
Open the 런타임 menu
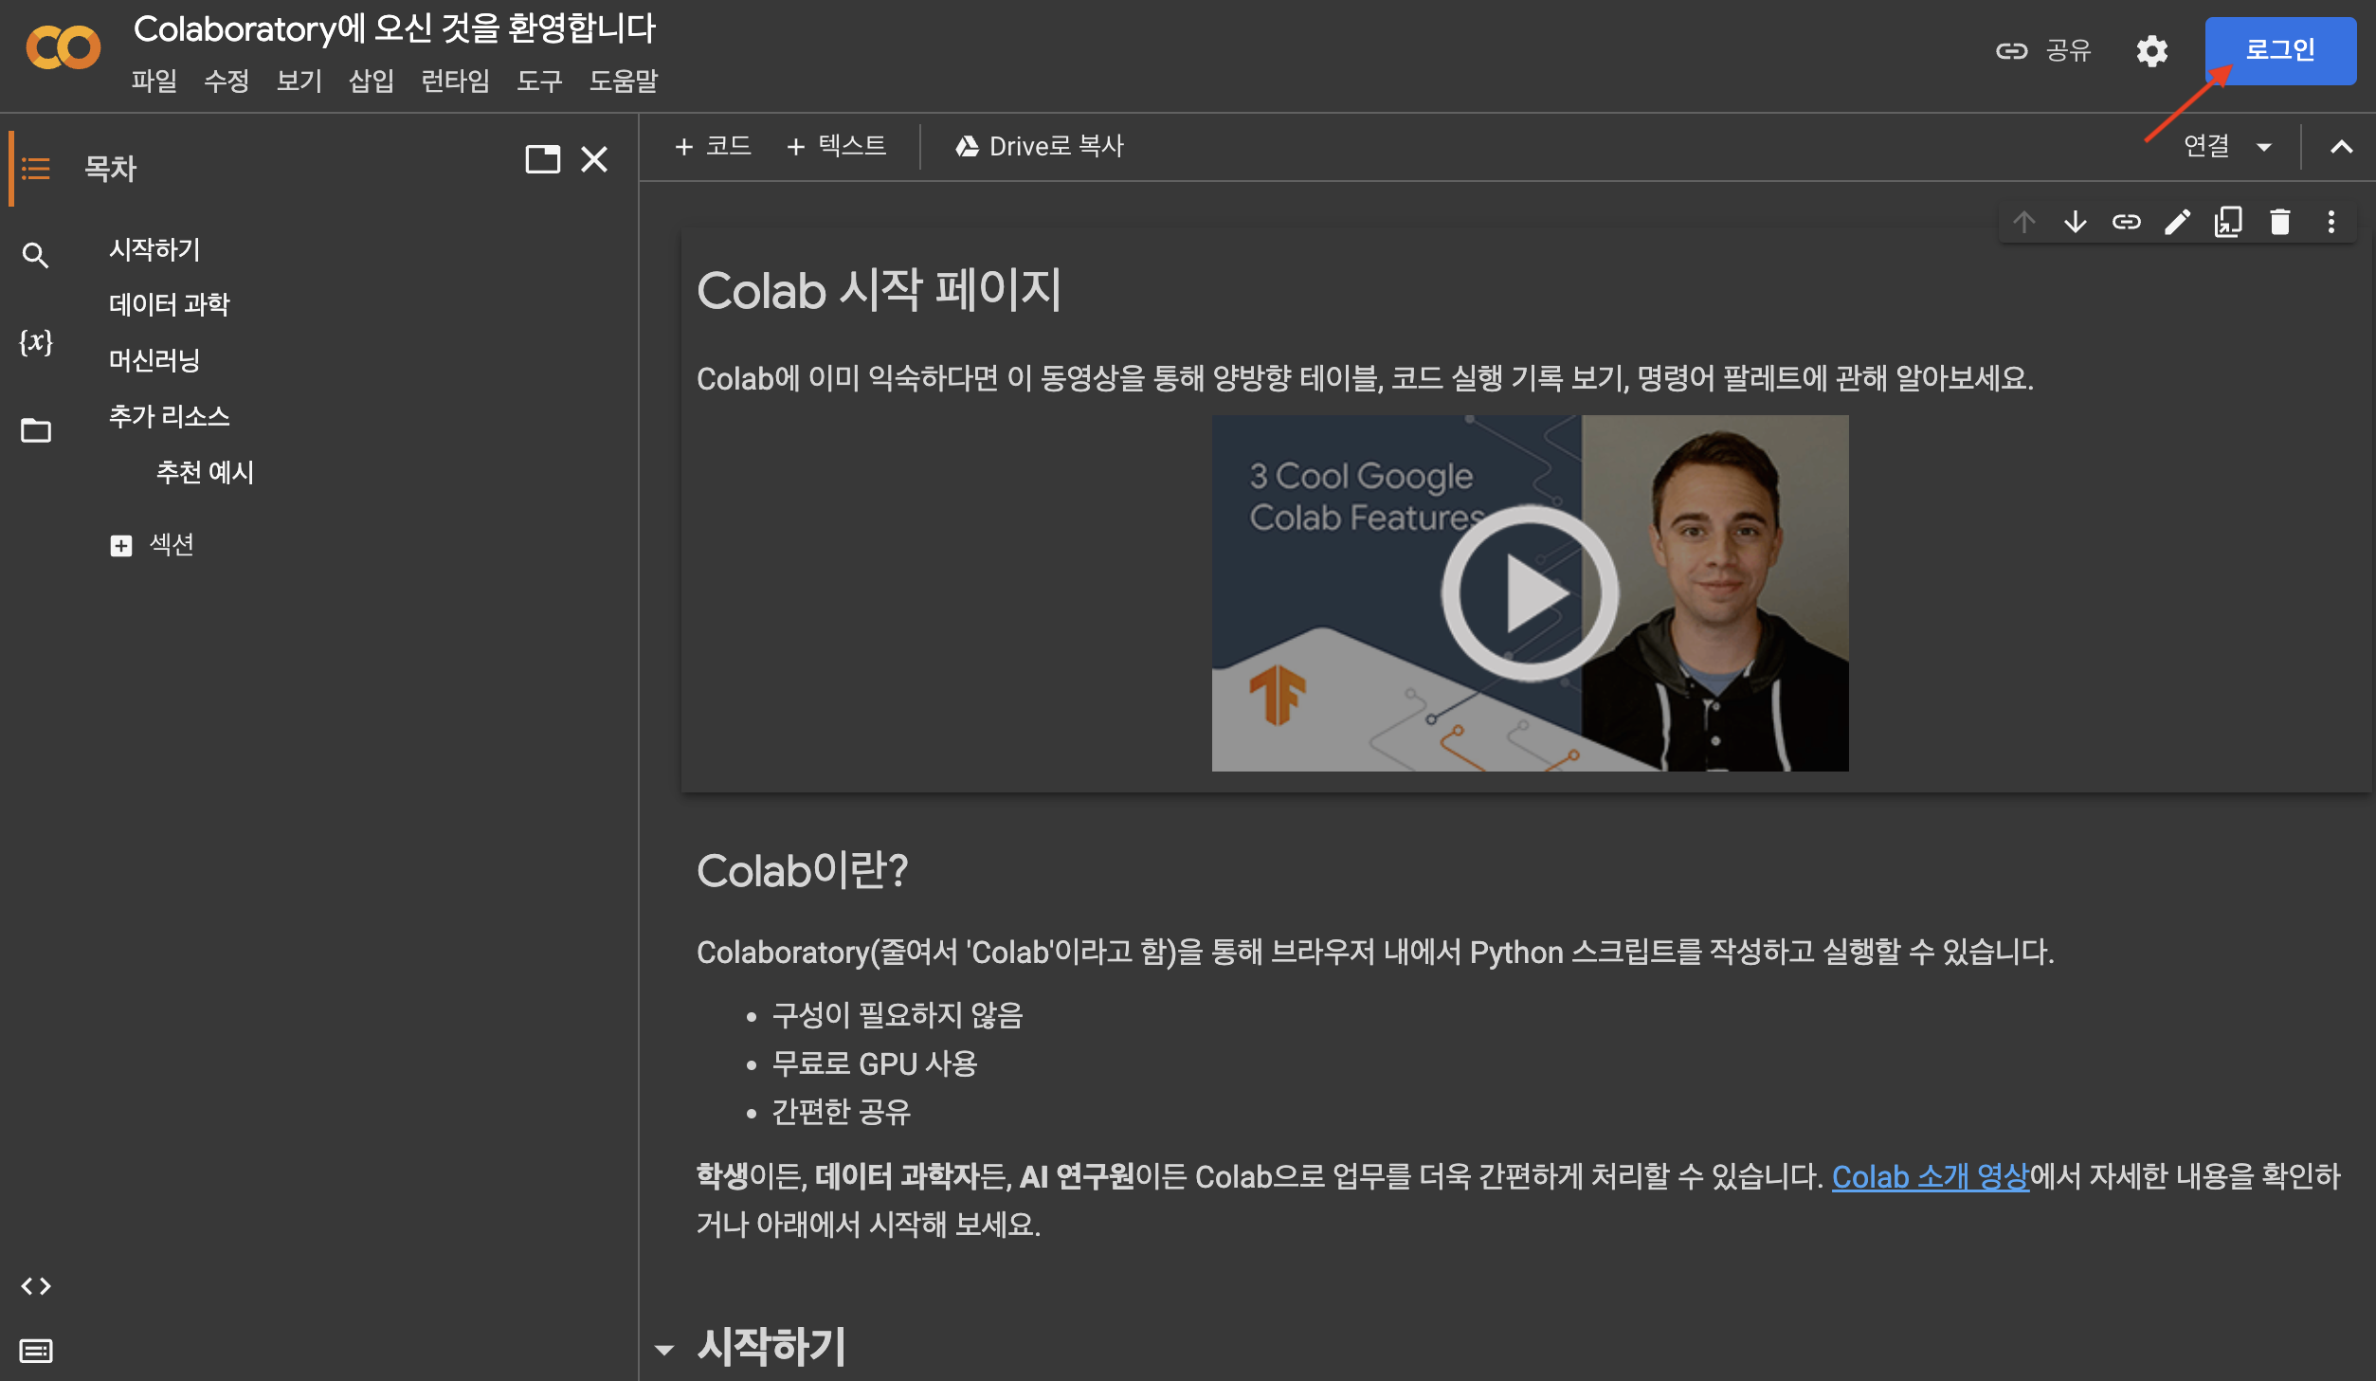(x=455, y=82)
